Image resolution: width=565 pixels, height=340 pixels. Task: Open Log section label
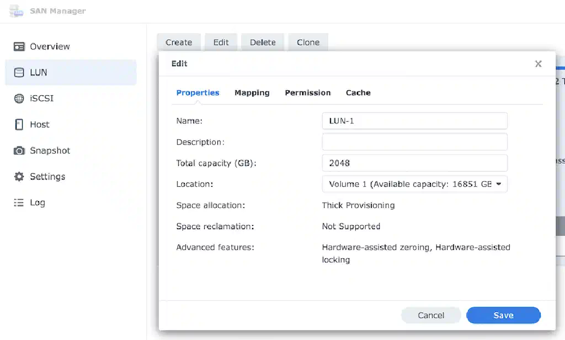(x=38, y=203)
